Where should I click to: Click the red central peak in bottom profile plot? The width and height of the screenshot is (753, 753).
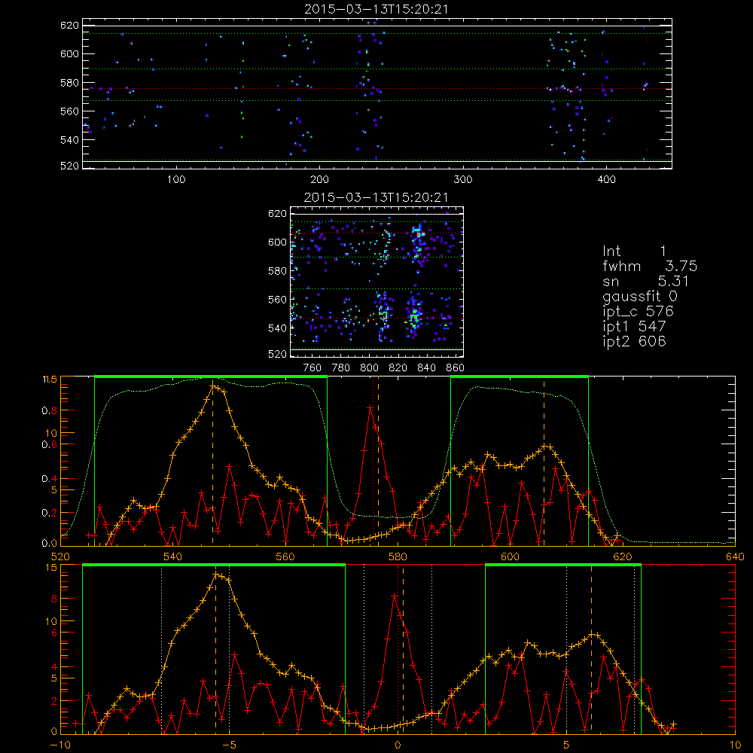(395, 596)
